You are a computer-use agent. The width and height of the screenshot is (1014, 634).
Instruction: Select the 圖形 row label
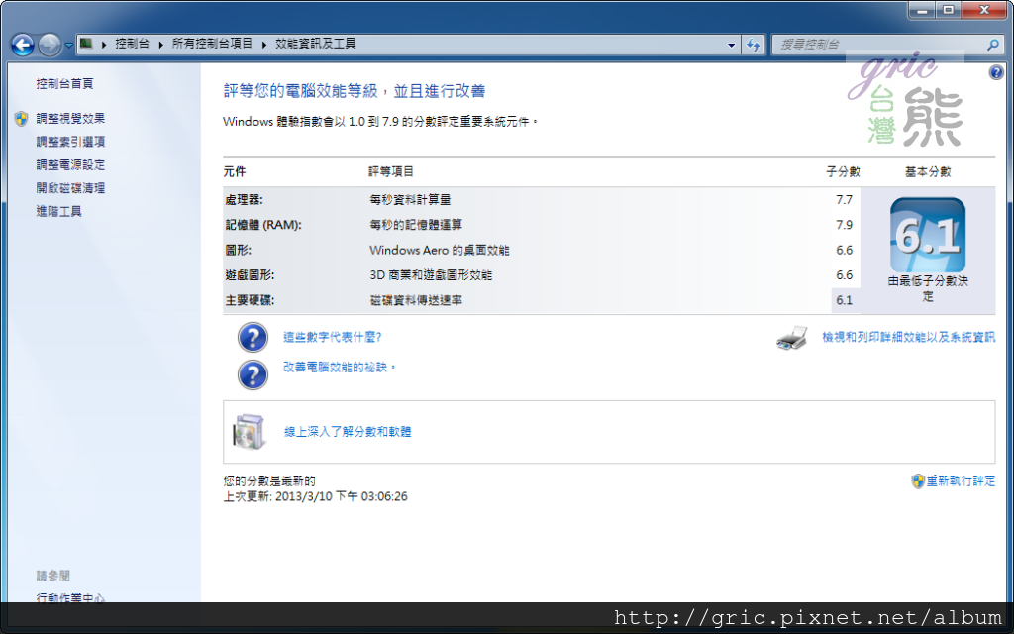pyautogui.click(x=238, y=251)
